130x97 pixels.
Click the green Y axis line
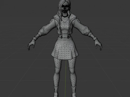coord(66,79)
